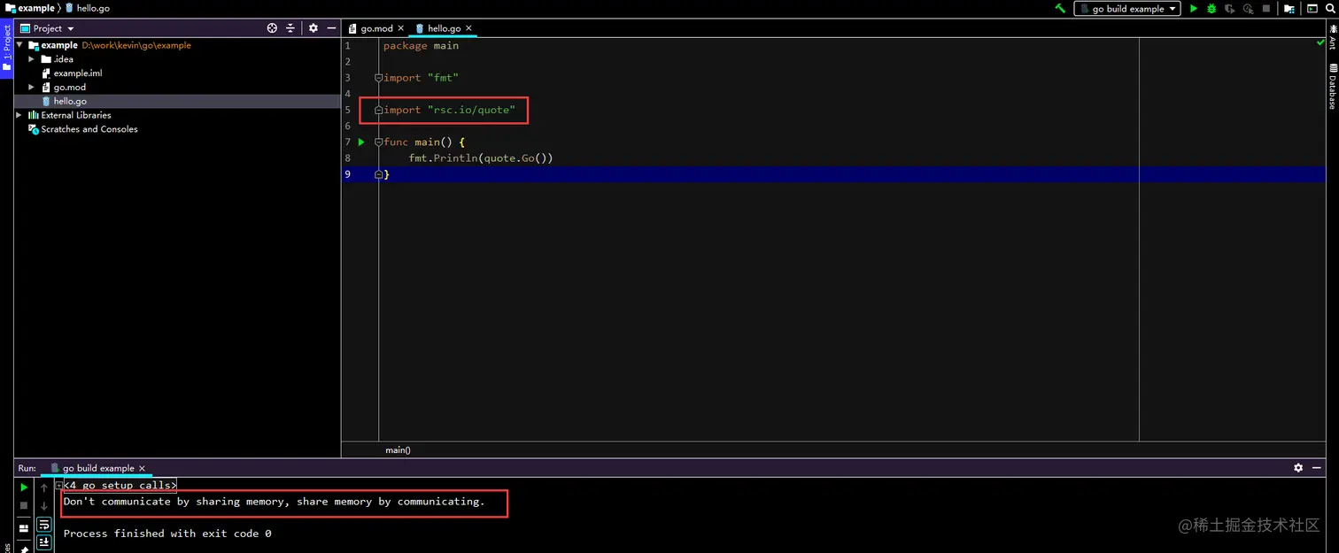
Task: Expand the go.mod node arrow
Action: [x=32, y=87]
